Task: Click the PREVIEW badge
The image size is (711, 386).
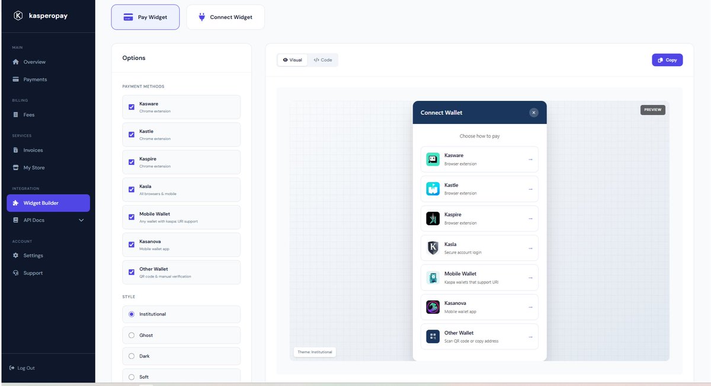Action: click(x=653, y=110)
